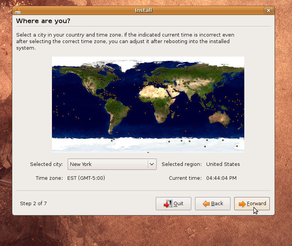This screenshot has width=292, height=246.
Task: Open the Selected city dropdown arrow
Action: click(152, 164)
